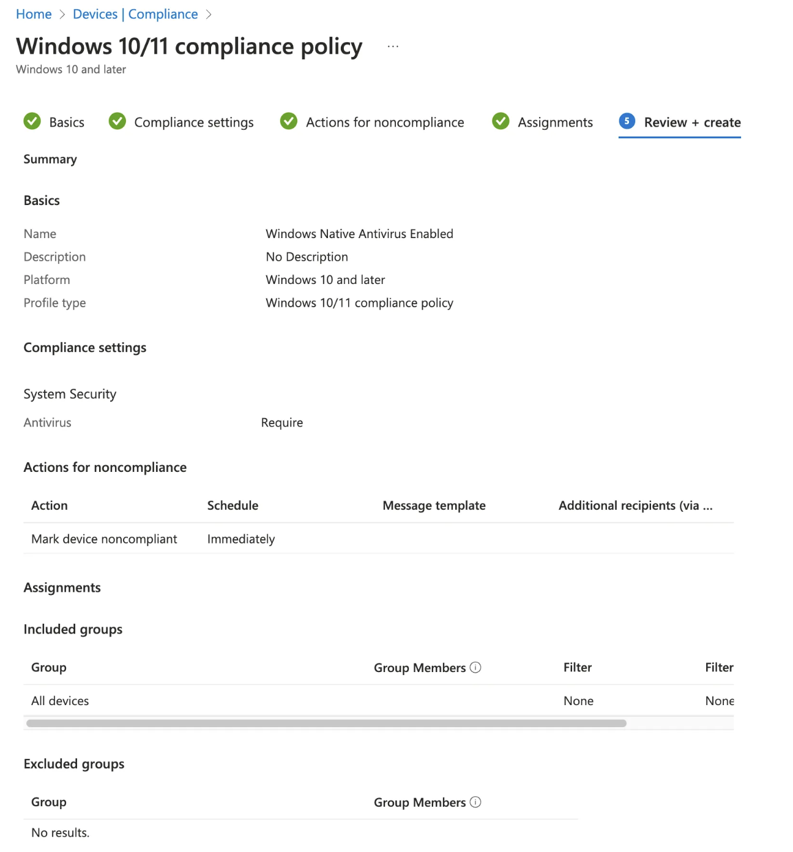The height and width of the screenshot is (852, 793).
Task: Open the ellipsis menu next to the title
Action: click(393, 47)
